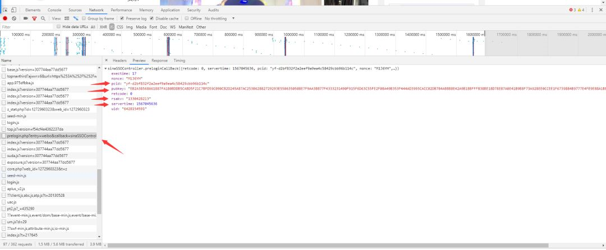Filter requests by Doc

tap(163, 27)
